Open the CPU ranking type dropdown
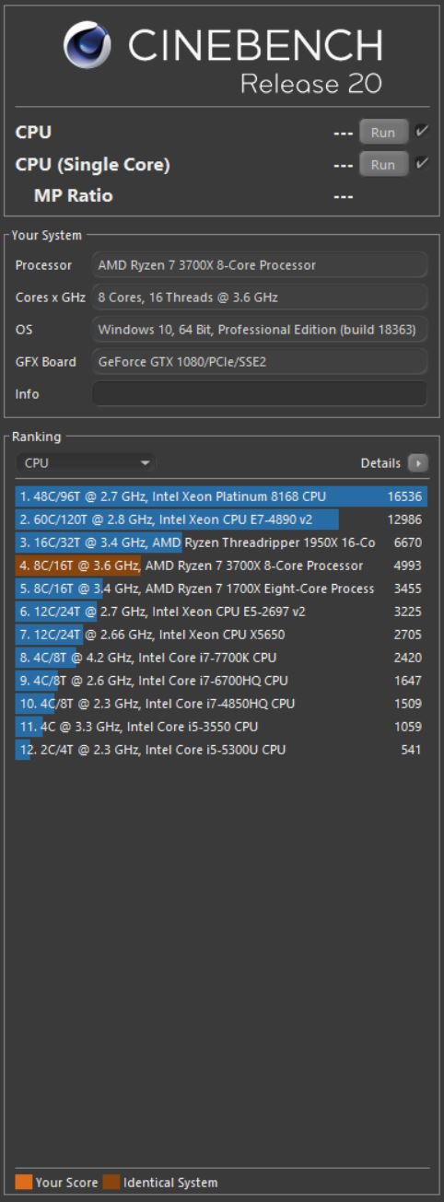 tap(86, 463)
